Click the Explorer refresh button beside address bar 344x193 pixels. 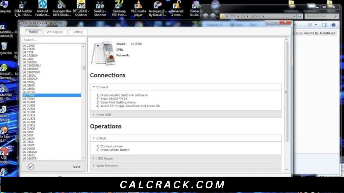point(300,16)
